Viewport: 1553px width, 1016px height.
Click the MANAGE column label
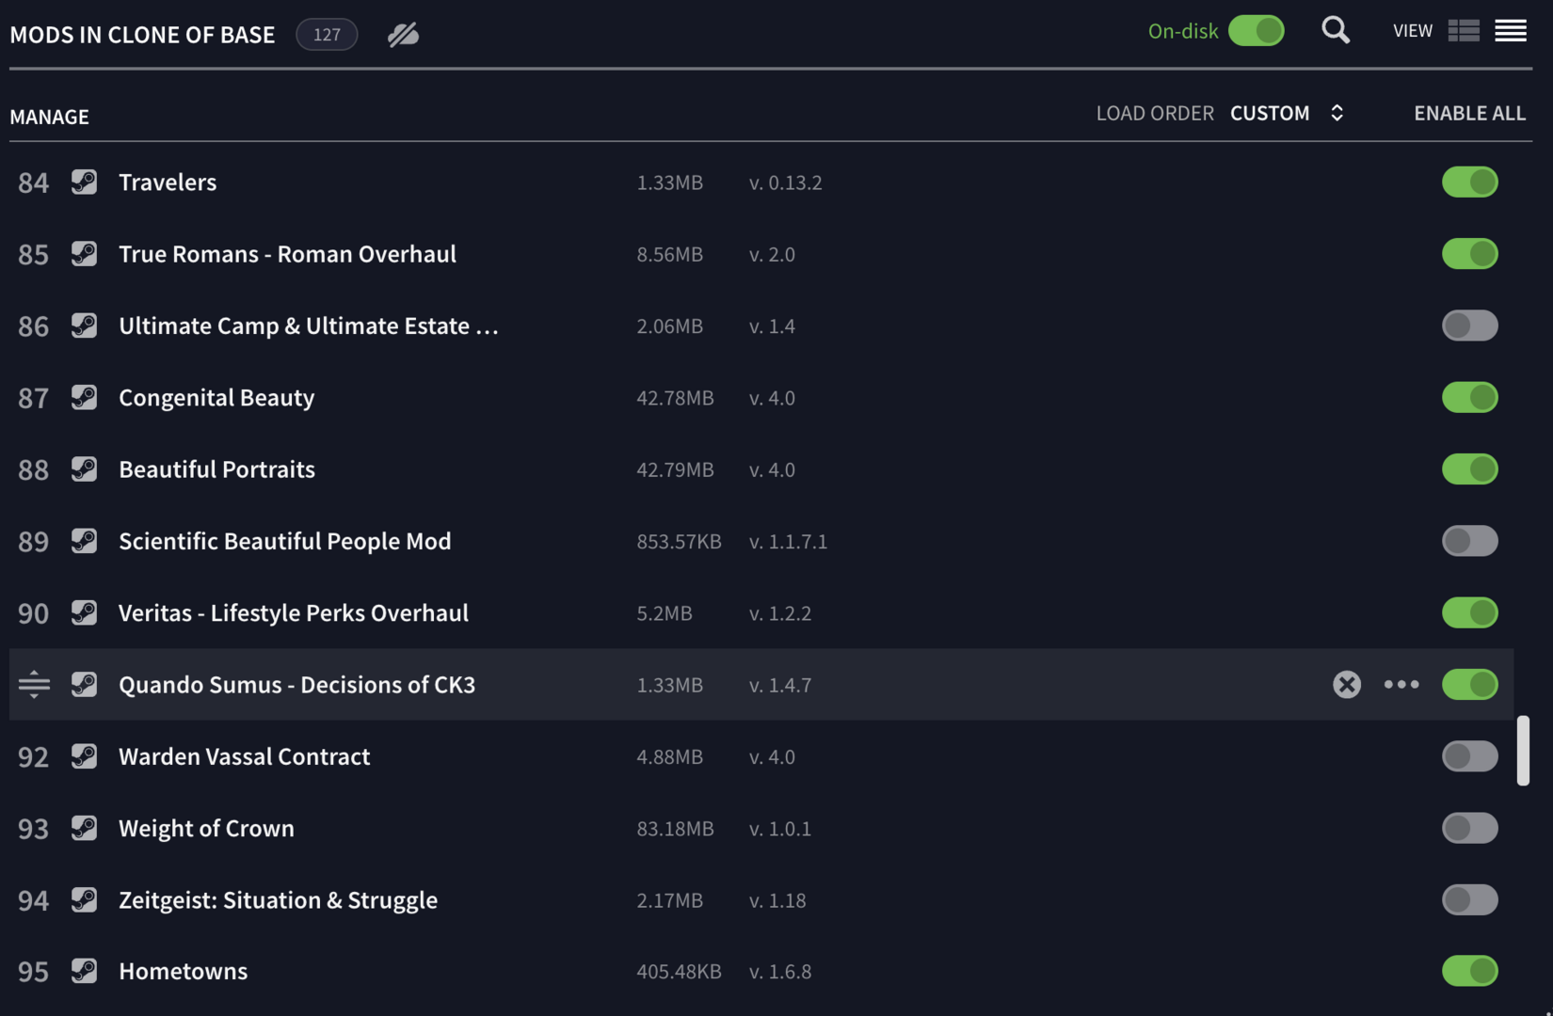[x=49, y=117]
